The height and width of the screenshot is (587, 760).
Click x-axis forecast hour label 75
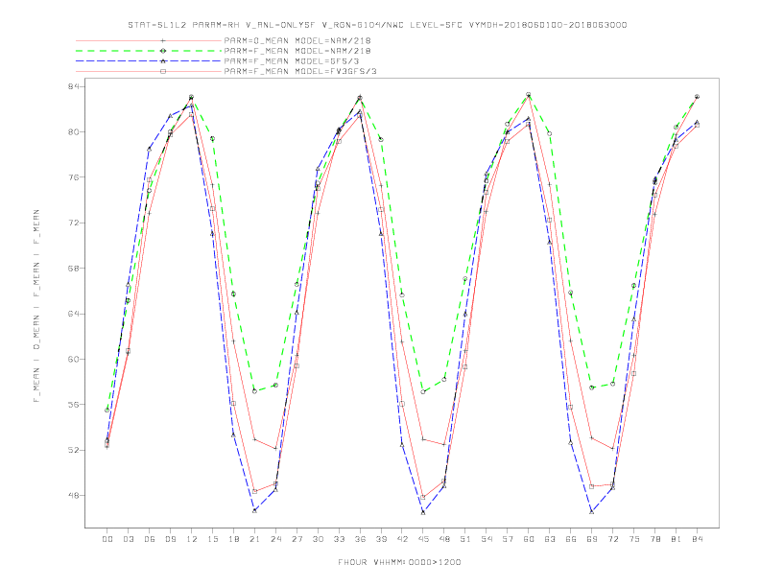tap(634, 539)
